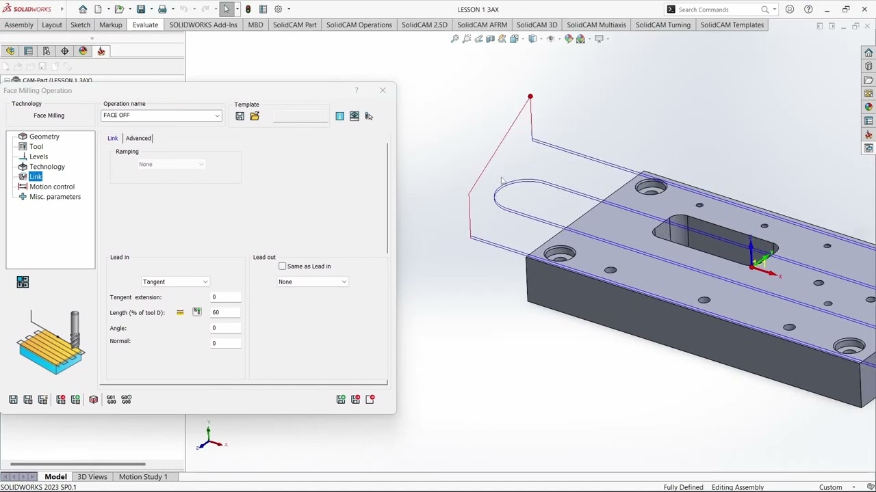Select Motion control in the operation tree
Viewport: 876px width, 492px height.
pyautogui.click(x=52, y=187)
